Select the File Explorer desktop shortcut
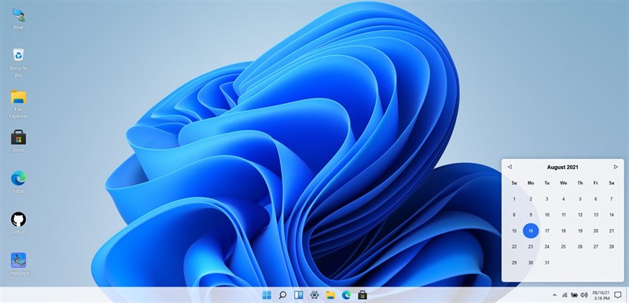The width and height of the screenshot is (629, 303). (18, 105)
